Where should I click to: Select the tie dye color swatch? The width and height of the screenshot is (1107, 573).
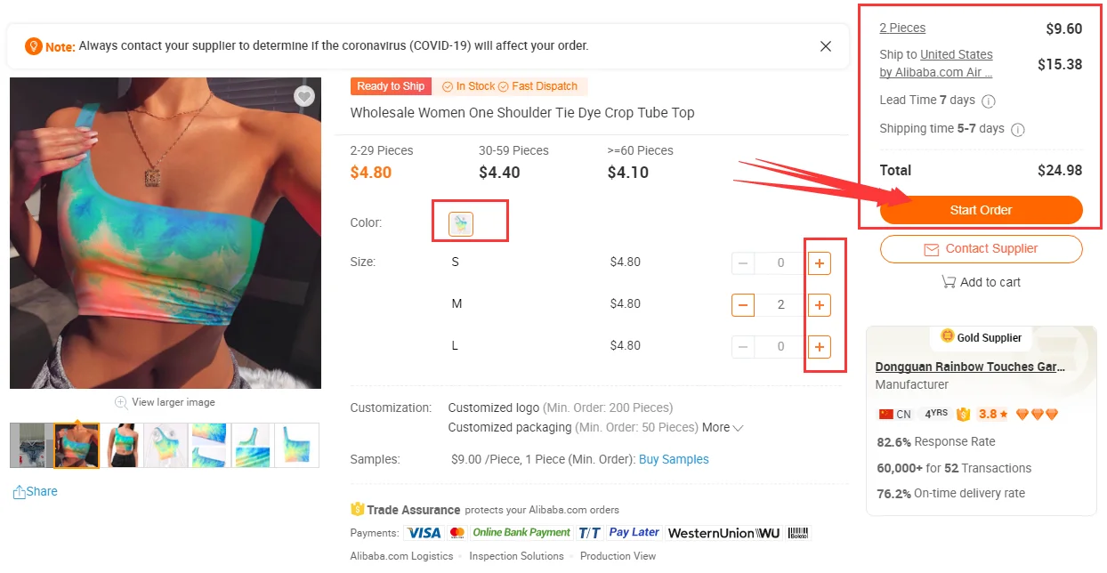click(x=461, y=223)
